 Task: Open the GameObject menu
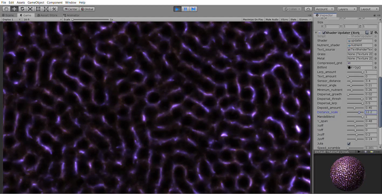[36, 2]
